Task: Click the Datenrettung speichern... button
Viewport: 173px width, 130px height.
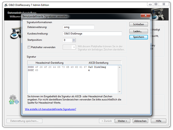Action: pos(25,121)
